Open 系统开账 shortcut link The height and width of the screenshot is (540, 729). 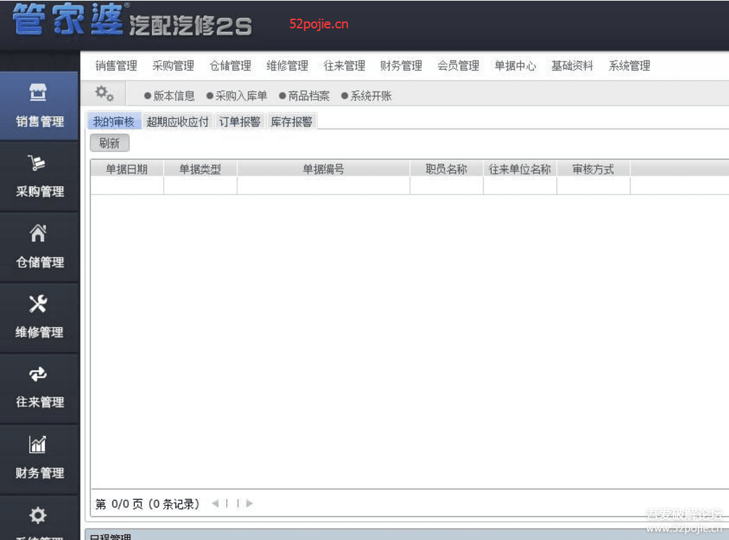click(367, 96)
